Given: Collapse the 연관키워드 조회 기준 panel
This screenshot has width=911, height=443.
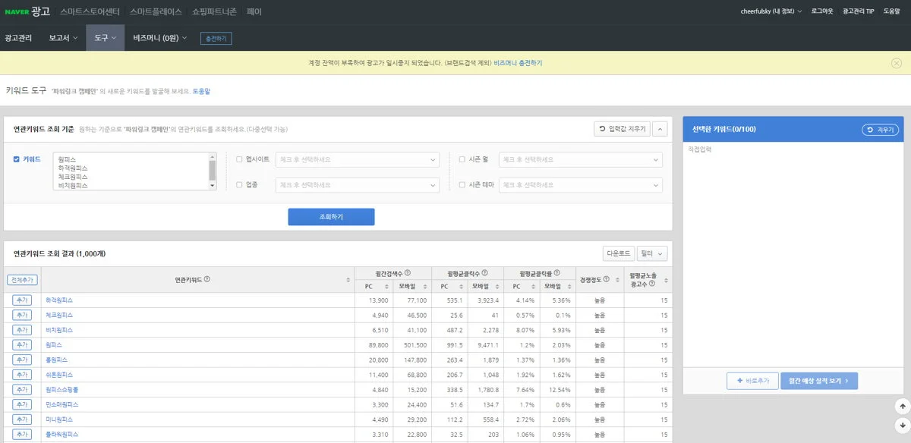Looking at the screenshot, I should click(660, 129).
